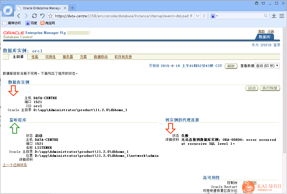The image size is (287, 194).
Task: Click the 刷新 refresh button
Action: click(231, 66)
